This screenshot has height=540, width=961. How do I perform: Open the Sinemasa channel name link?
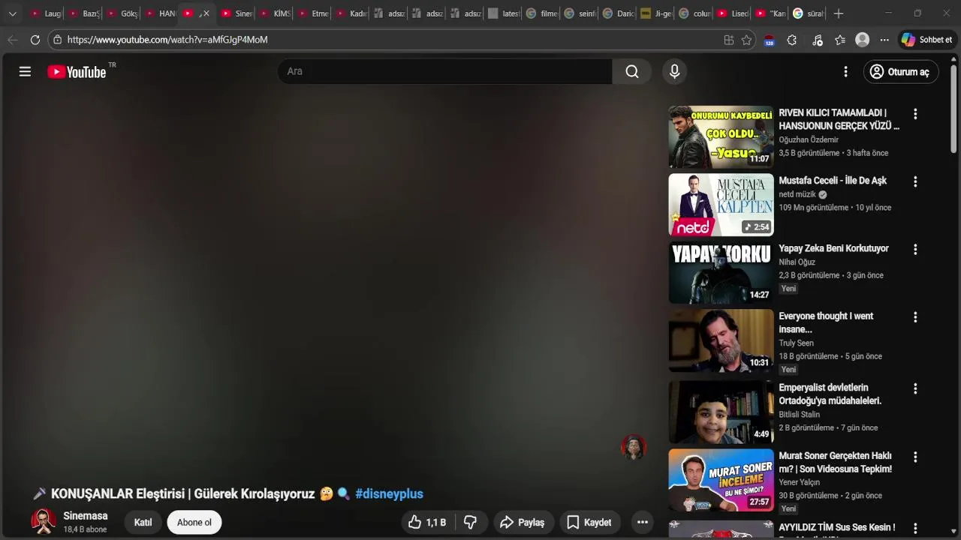[x=86, y=516]
